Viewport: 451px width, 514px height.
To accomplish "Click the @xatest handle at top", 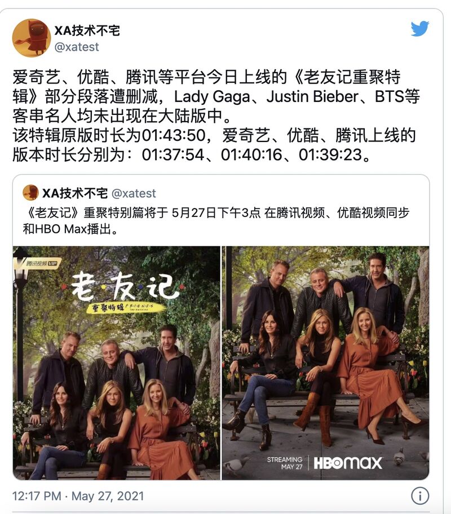I will pyautogui.click(x=77, y=47).
